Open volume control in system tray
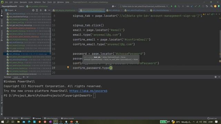This screenshot has width=221, height=124. click(201, 122)
